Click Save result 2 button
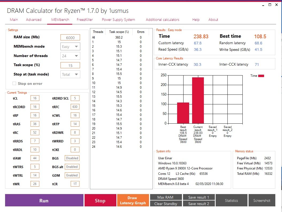Image resolution: width=282 pixels, height=212 pixels. 199,203
